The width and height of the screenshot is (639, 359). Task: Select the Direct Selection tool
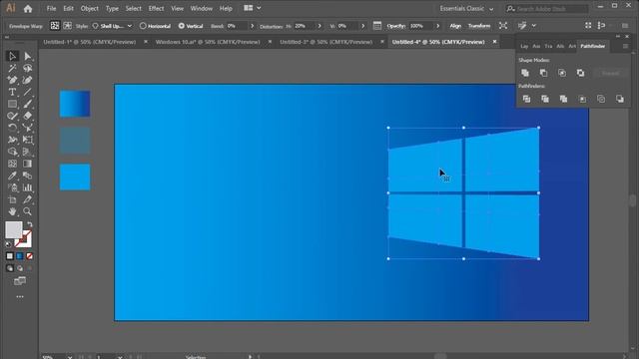click(27, 56)
